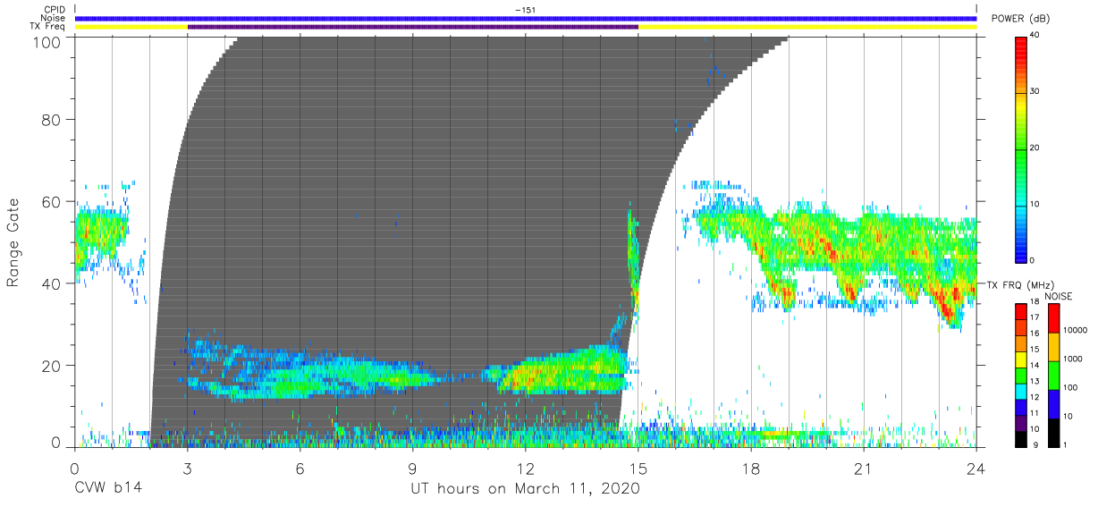The width and height of the screenshot is (1098, 507).
Task: Click the 40 range gate tick label
Action: pos(51,283)
